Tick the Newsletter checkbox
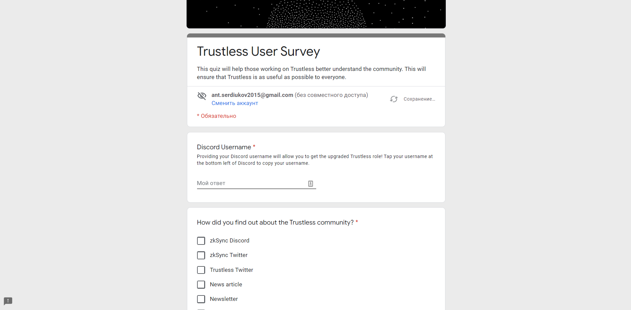631x310 pixels. (x=201, y=299)
